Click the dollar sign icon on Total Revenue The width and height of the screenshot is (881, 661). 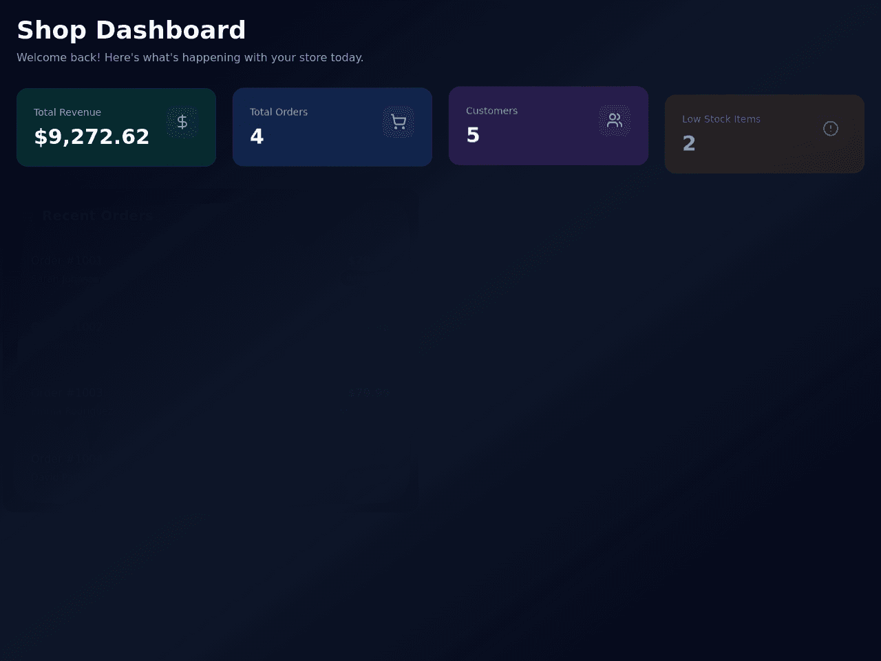pyautogui.click(x=182, y=122)
